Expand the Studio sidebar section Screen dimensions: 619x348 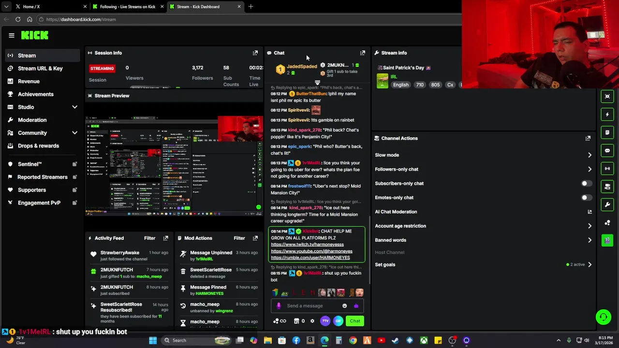(x=74, y=107)
